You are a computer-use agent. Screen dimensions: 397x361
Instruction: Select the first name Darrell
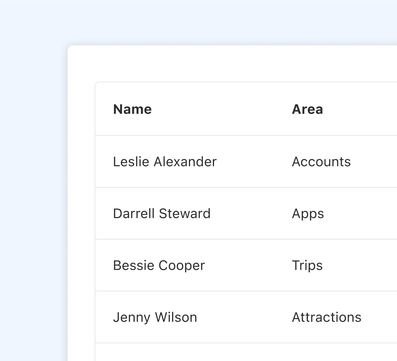pyautogui.click(x=134, y=214)
